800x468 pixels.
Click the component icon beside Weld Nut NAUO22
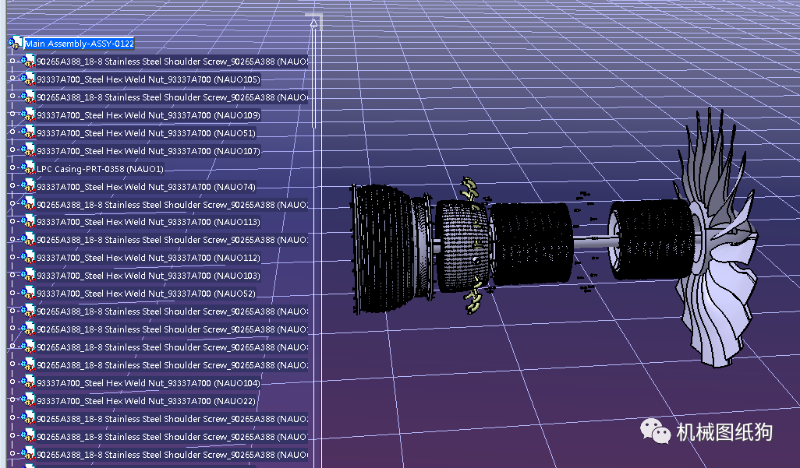27,401
